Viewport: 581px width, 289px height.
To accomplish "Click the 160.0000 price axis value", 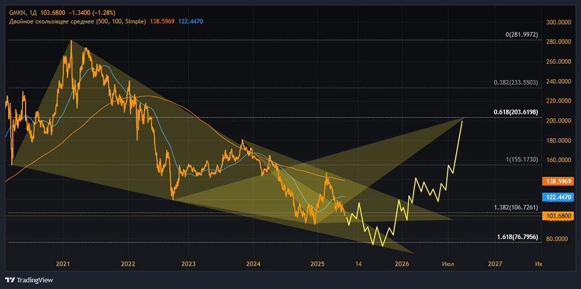I will (559, 160).
